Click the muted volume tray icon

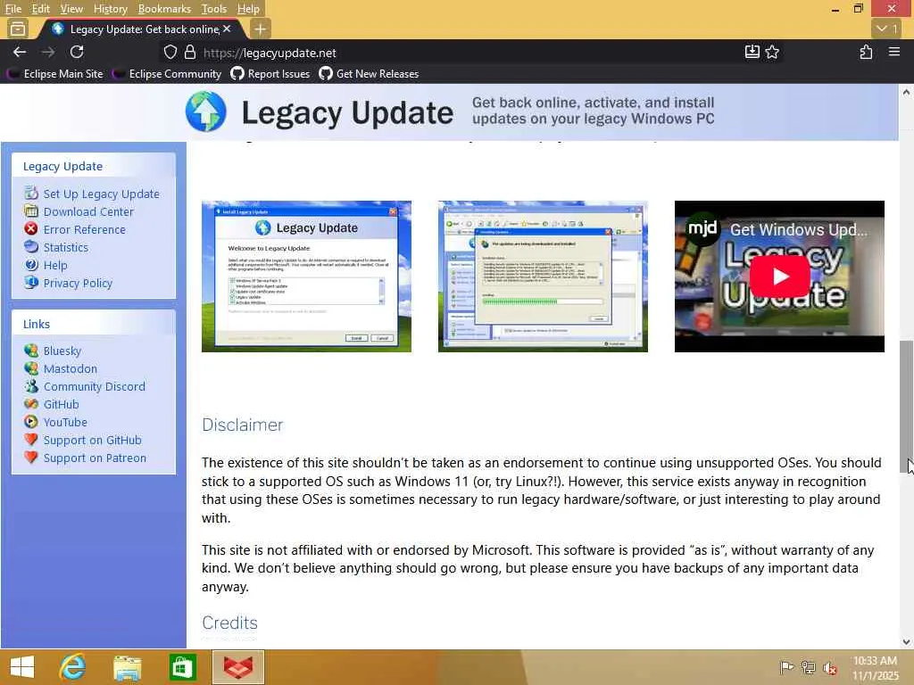830,667
